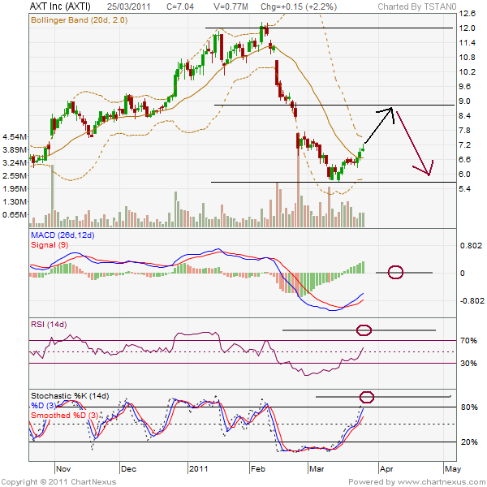487x487 pixels.
Task: Click the 4.54M volume axis label
Action: click(15, 136)
